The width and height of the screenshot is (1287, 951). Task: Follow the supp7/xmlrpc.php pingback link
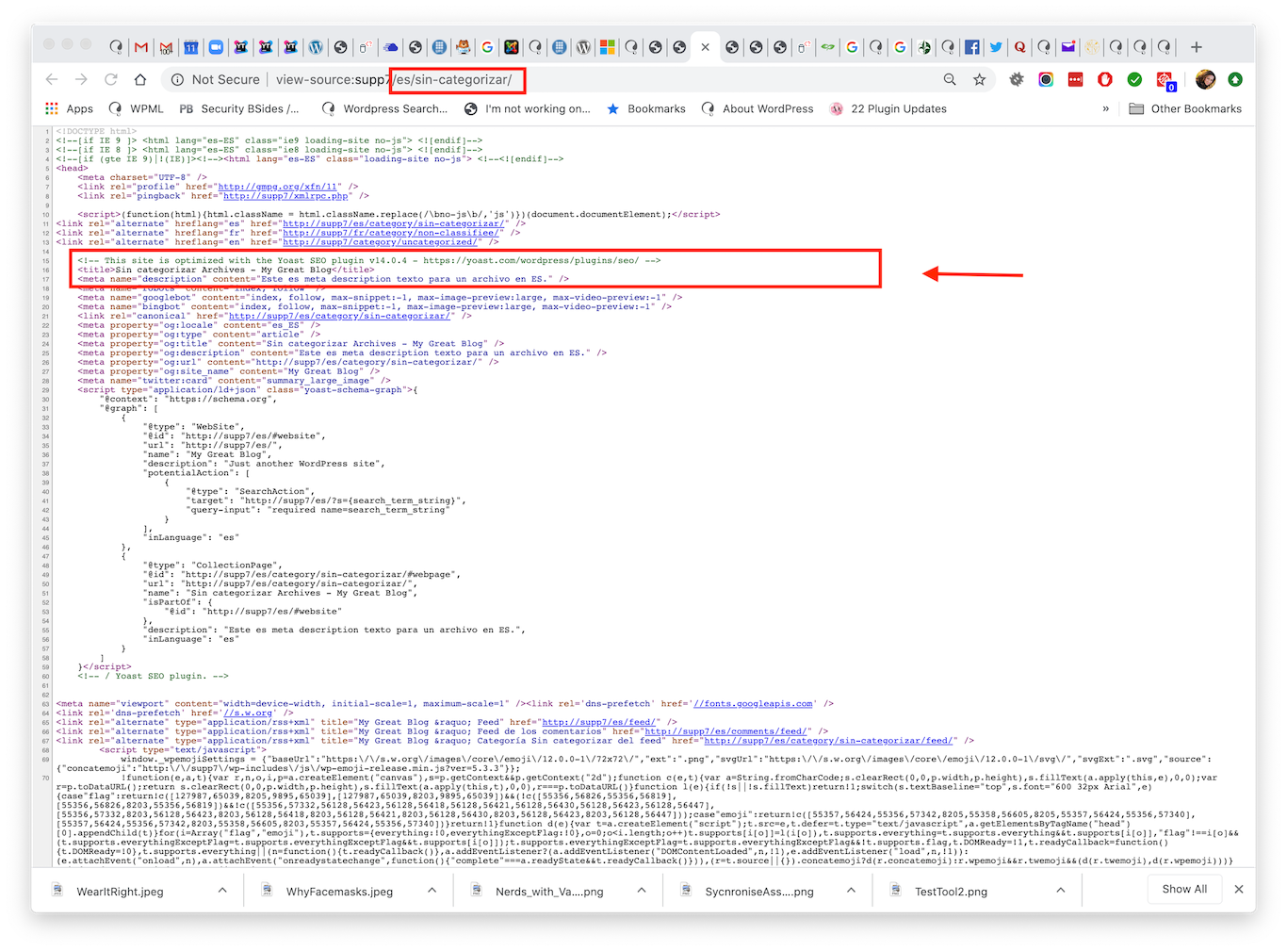pyautogui.click(x=286, y=196)
